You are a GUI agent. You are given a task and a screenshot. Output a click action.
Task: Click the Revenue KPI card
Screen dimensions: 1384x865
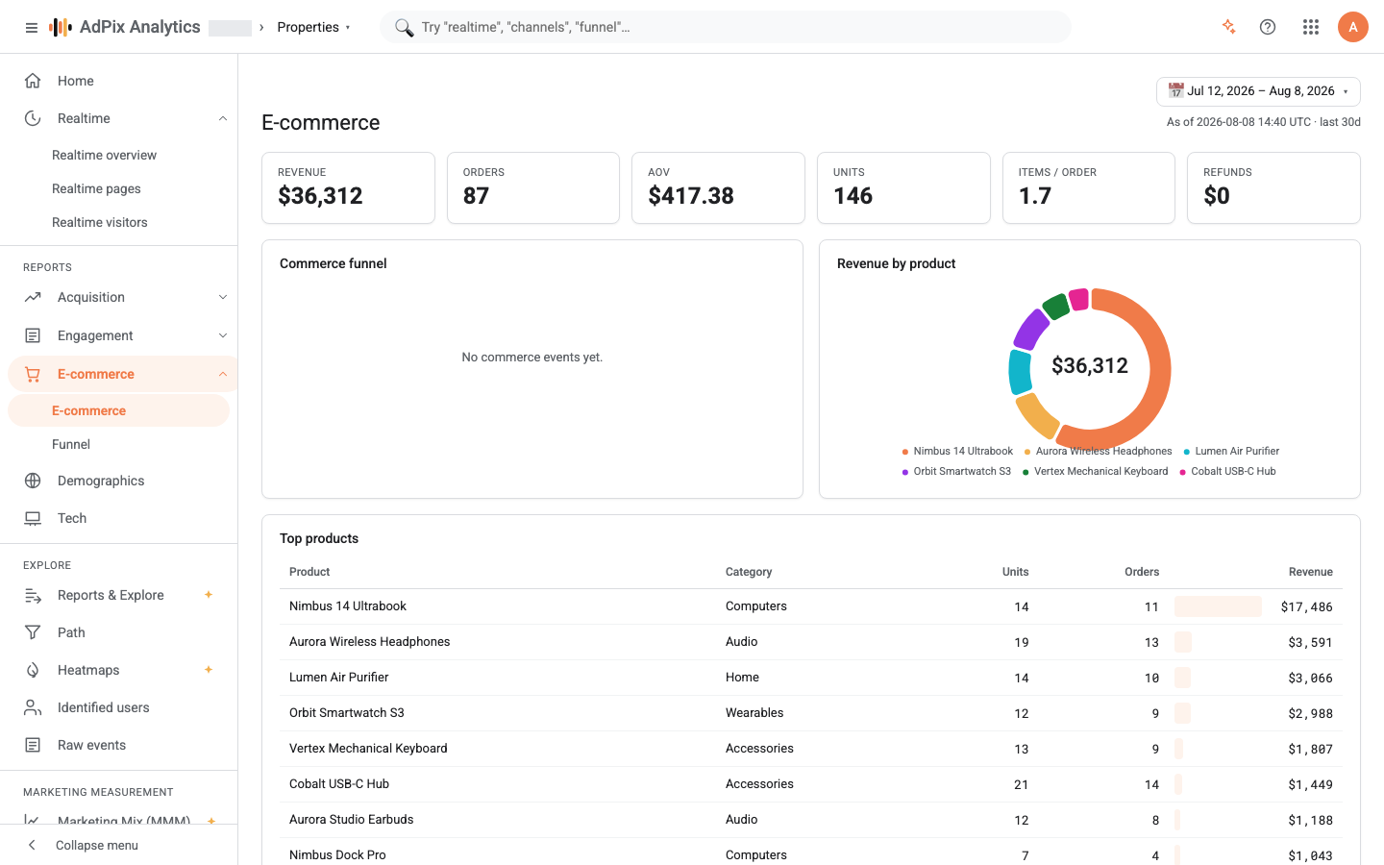point(348,187)
